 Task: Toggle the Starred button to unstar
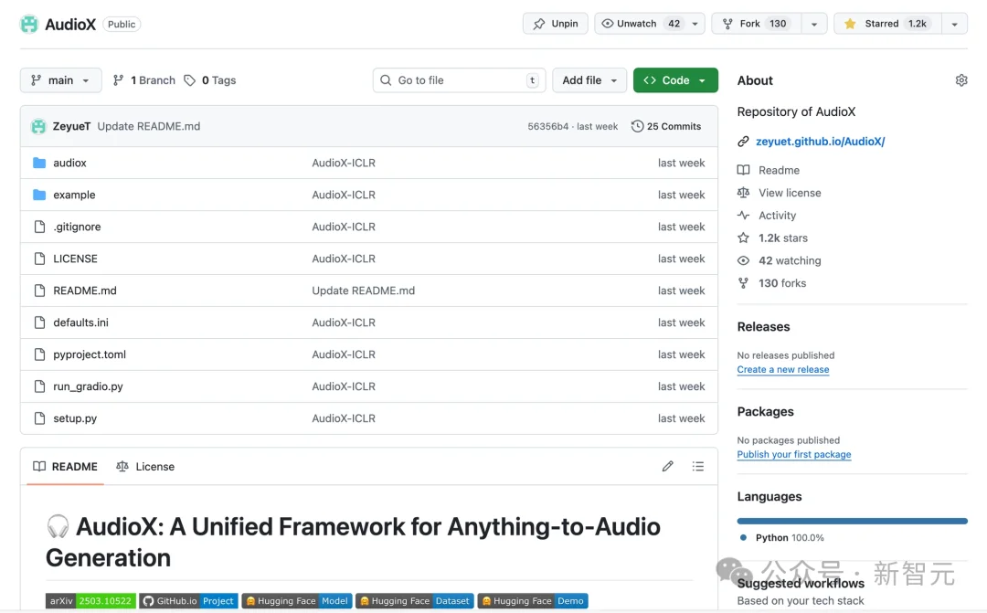pyautogui.click(x=886, y=24)
